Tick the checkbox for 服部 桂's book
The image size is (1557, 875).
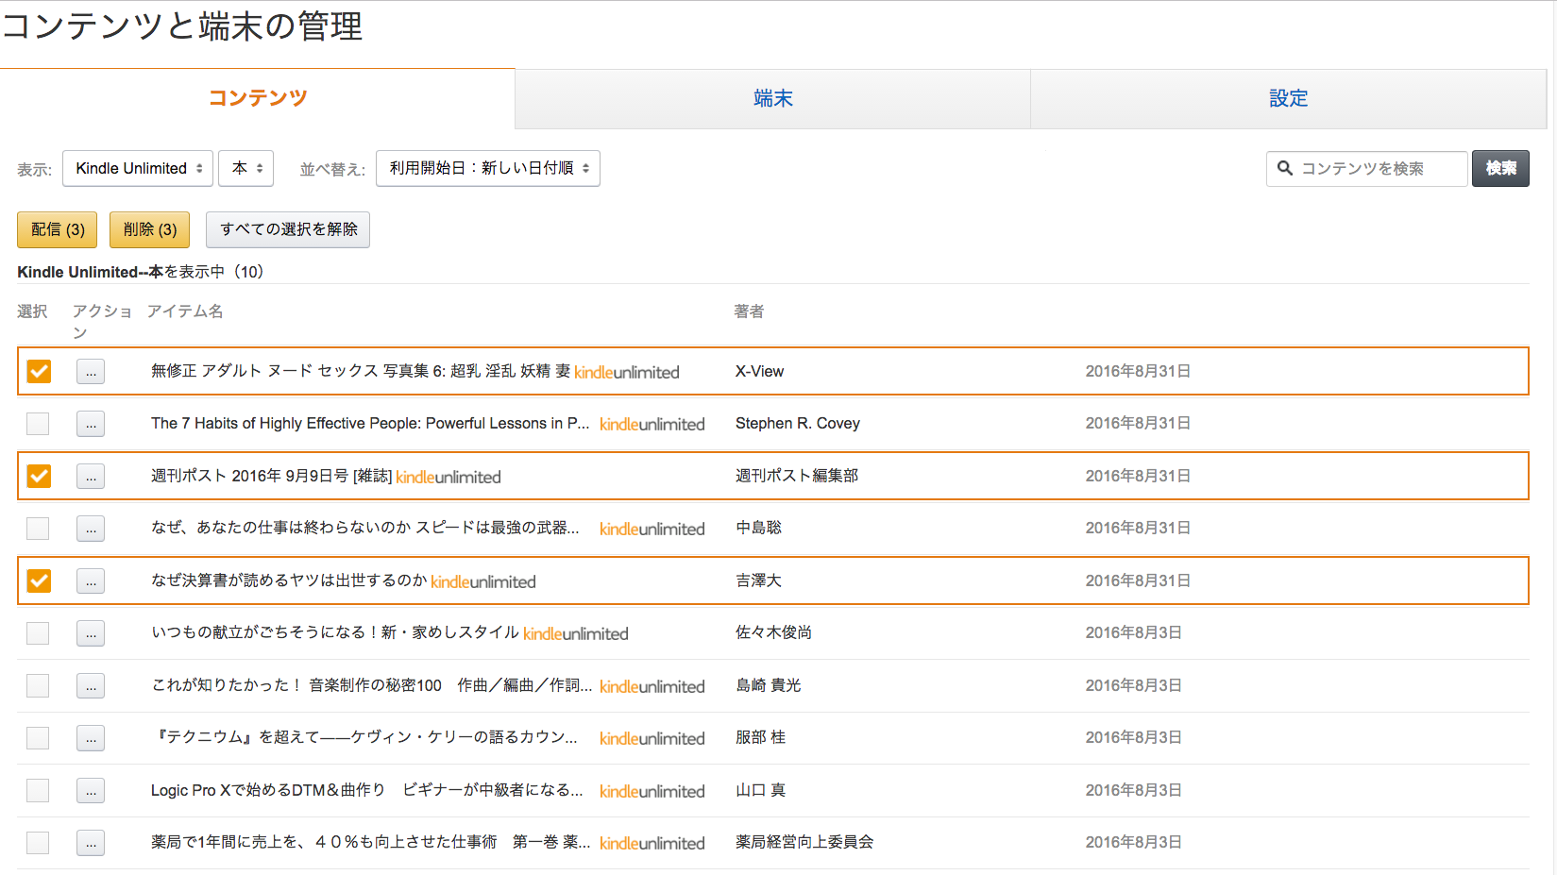coord(38,738)
